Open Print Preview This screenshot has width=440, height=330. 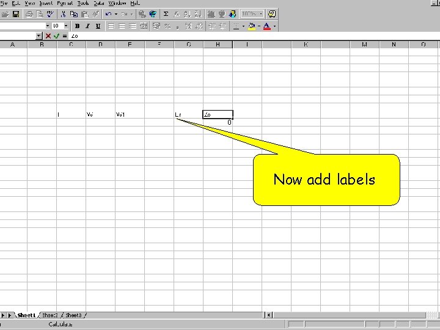pyautogui.click(x=40, y=14)
